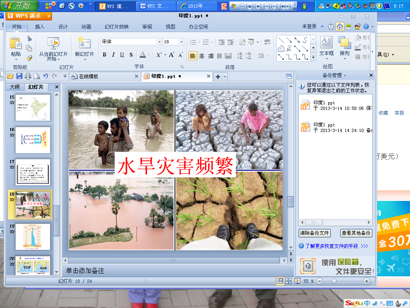Toggle bold formatting

click(x=105, y=55)
